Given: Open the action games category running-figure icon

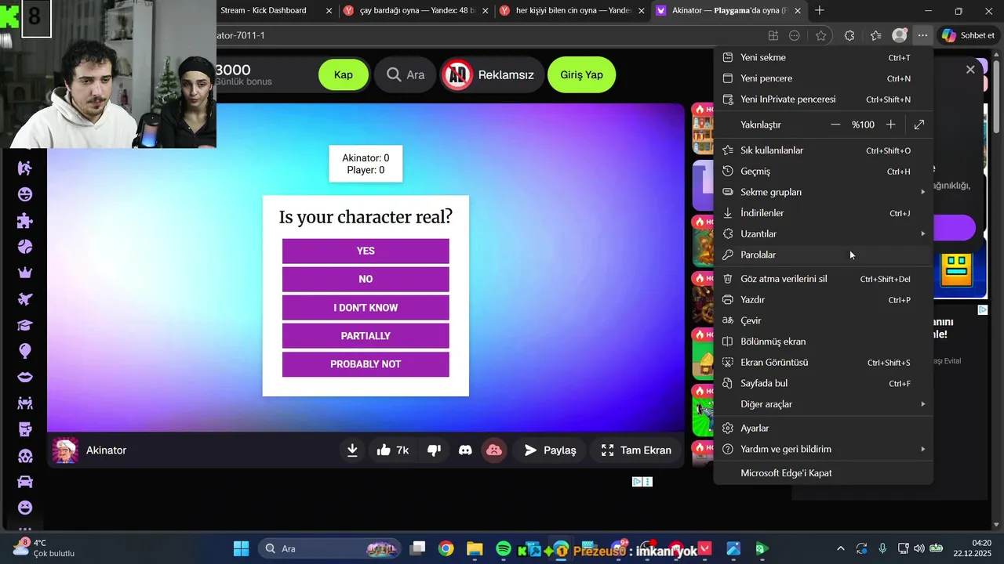Looking at the screenshot, I should tap(25, 168).
